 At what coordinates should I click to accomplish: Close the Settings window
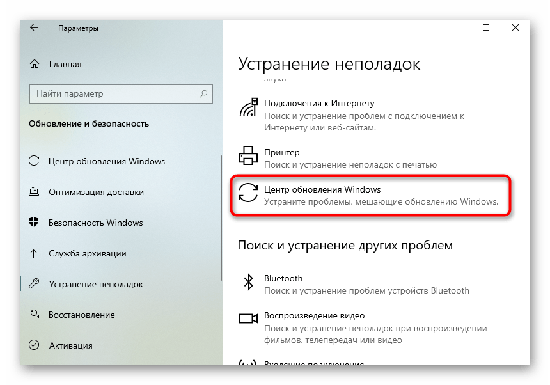(x=515, y=27)
